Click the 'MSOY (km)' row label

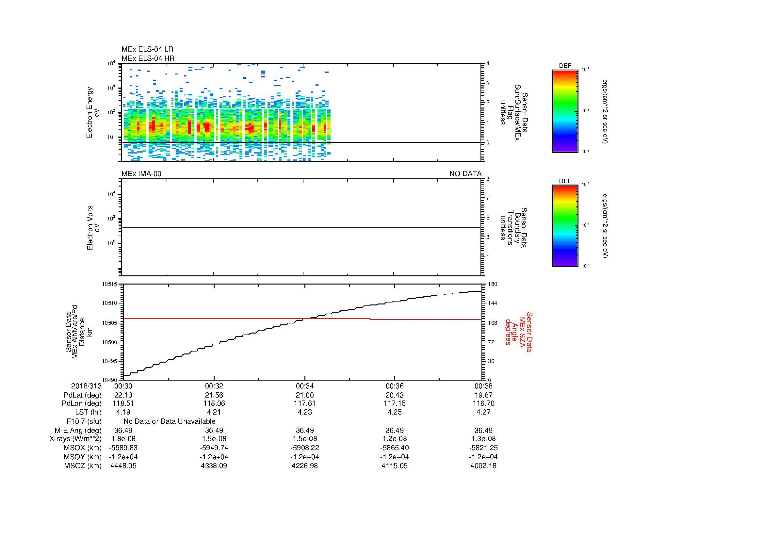(x=83, y=457)
